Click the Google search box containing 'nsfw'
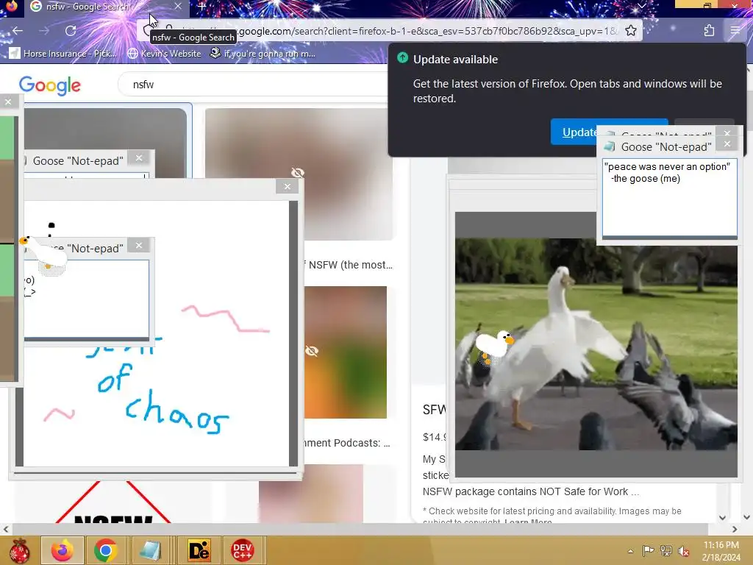 click(254, 85)
